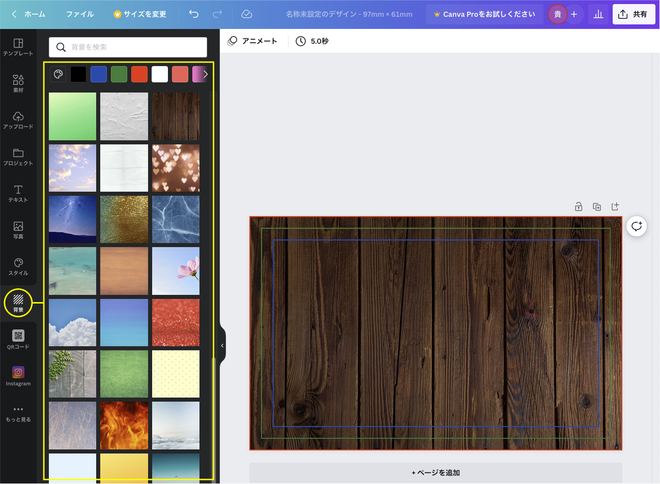660x484 pixels.
Task: Open the ファイル menu
Action: (80, 14)
